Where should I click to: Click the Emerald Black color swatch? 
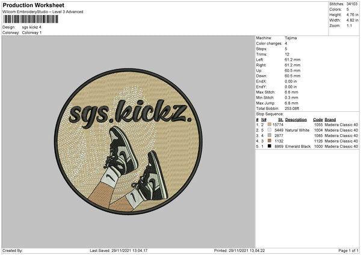coord(270,146)
